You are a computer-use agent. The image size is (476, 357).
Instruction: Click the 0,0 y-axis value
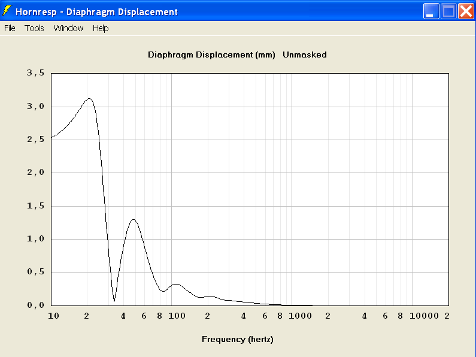tap(35, 305)
